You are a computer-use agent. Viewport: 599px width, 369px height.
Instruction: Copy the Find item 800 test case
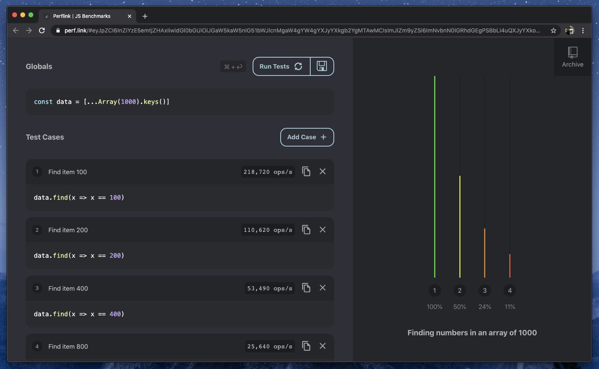(x=306, y=346)
